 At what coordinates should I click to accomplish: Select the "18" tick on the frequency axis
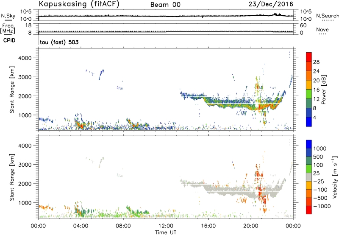pos(28,25)
